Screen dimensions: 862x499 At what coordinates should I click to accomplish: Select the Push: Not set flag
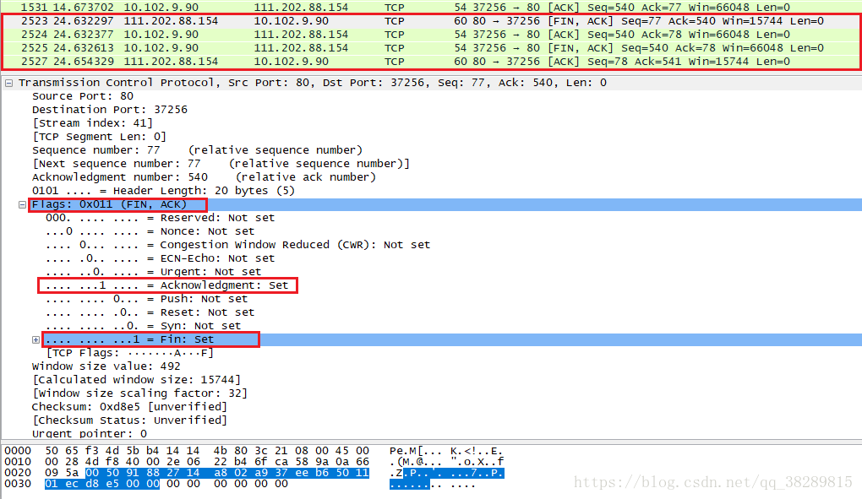pos(147,299)
